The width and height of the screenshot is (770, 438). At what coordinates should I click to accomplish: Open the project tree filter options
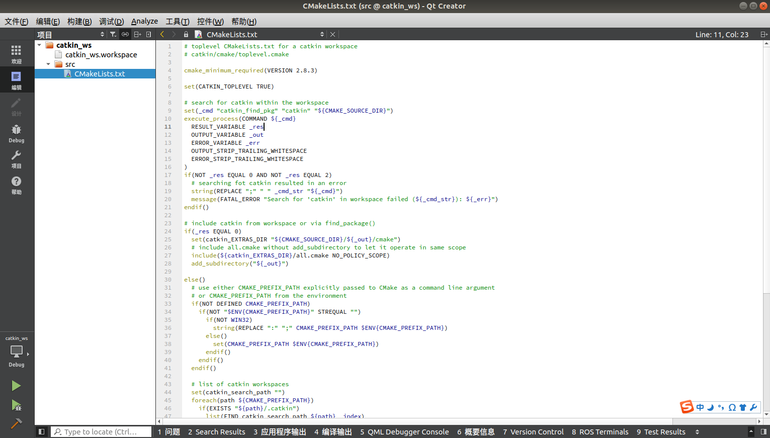(x=113, y=34)
